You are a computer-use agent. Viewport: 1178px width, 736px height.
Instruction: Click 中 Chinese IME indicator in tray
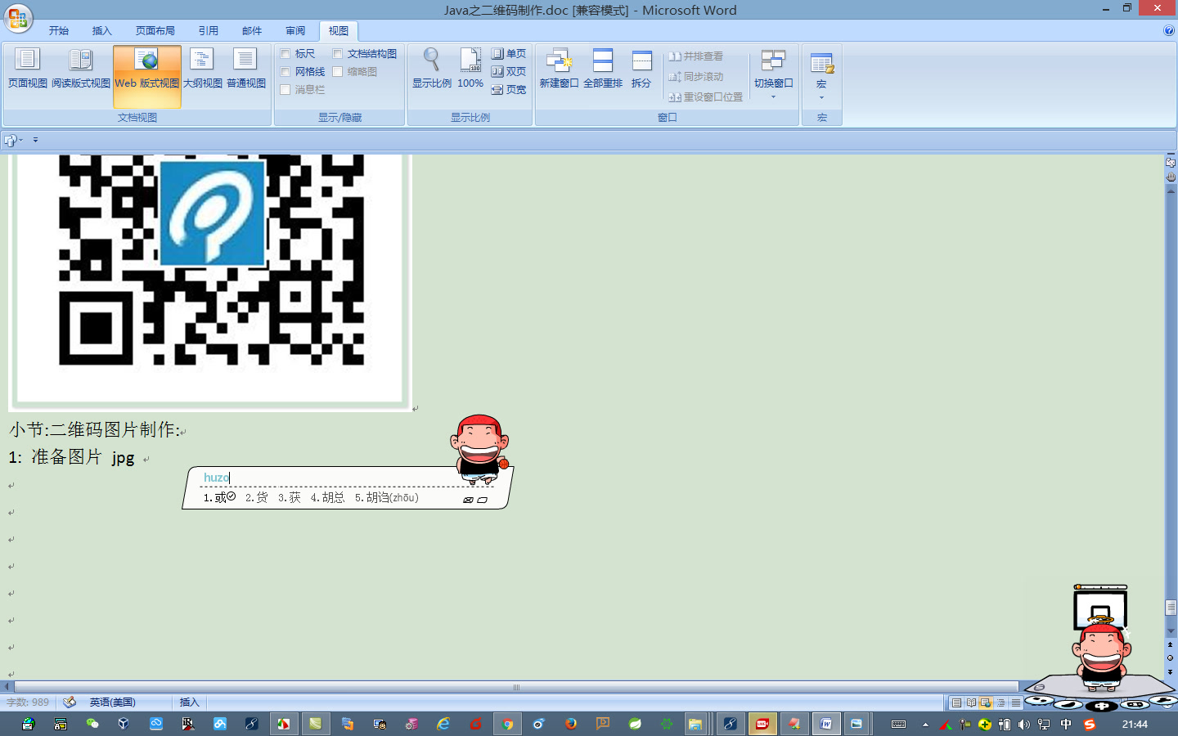pos(1066,725)
